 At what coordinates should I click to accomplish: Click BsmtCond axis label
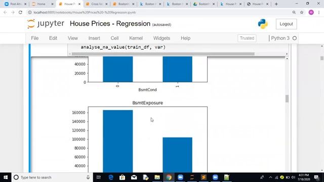pos(147,90)
